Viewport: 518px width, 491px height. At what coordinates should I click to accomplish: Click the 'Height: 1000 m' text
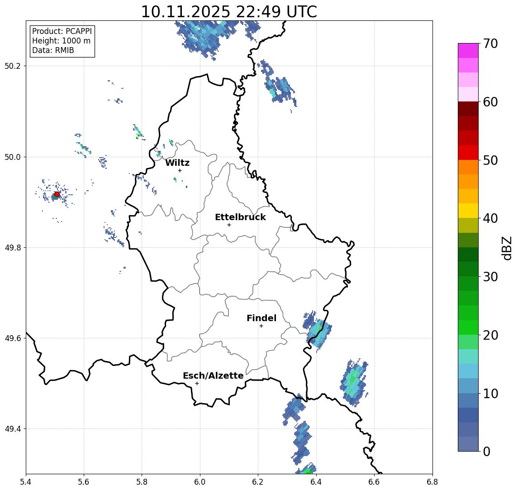(x=61, y=41)
